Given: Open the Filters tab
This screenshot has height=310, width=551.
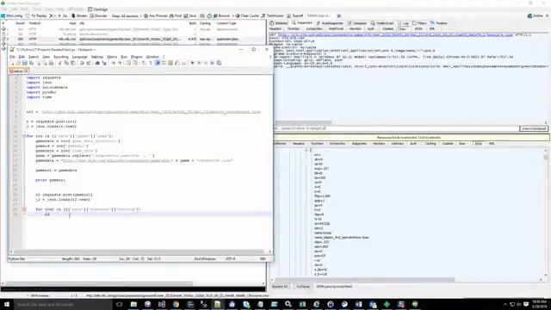Looking at the screenshot, I should click(x=419, y=23).
